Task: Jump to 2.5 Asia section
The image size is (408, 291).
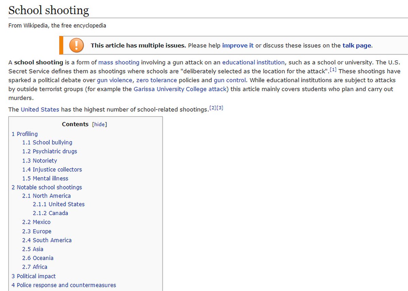Action: 33,249
